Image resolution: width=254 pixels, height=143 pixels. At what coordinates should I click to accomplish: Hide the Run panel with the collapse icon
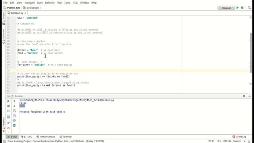point(250,96)
